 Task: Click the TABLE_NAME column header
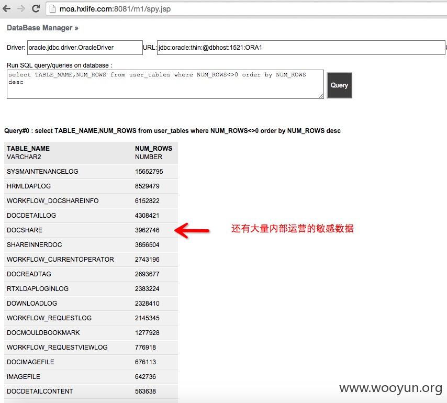pyautogui.click(x=28, y=149)
